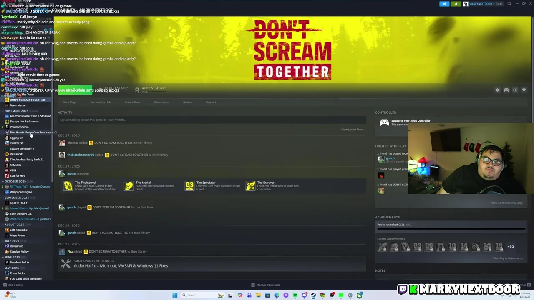Collapse the JUNE 2025 group

point(3,257)
